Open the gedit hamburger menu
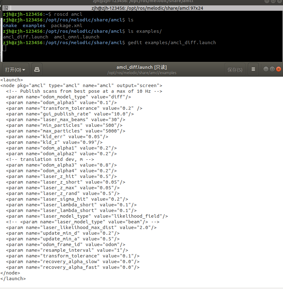 253,69
